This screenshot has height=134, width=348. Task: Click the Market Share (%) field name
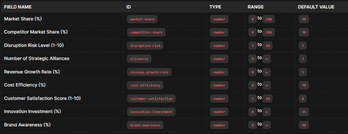click(x=23, y=19)
